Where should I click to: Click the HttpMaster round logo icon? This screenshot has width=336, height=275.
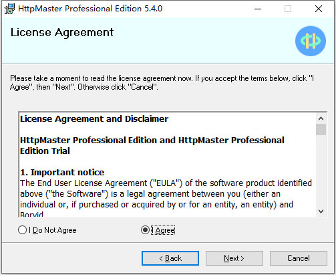point(311,41)
